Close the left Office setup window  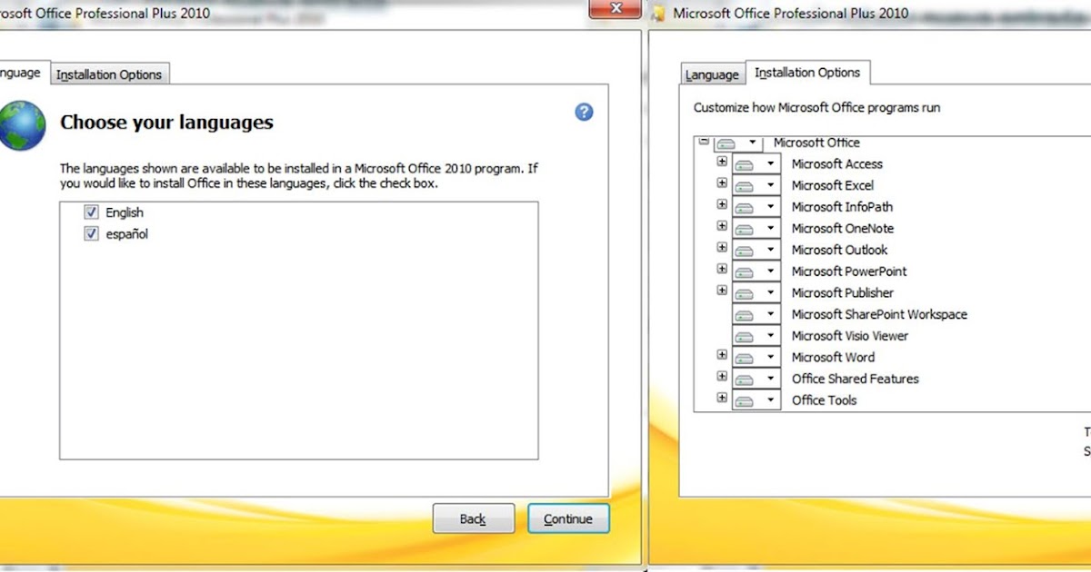coord(615,10)
